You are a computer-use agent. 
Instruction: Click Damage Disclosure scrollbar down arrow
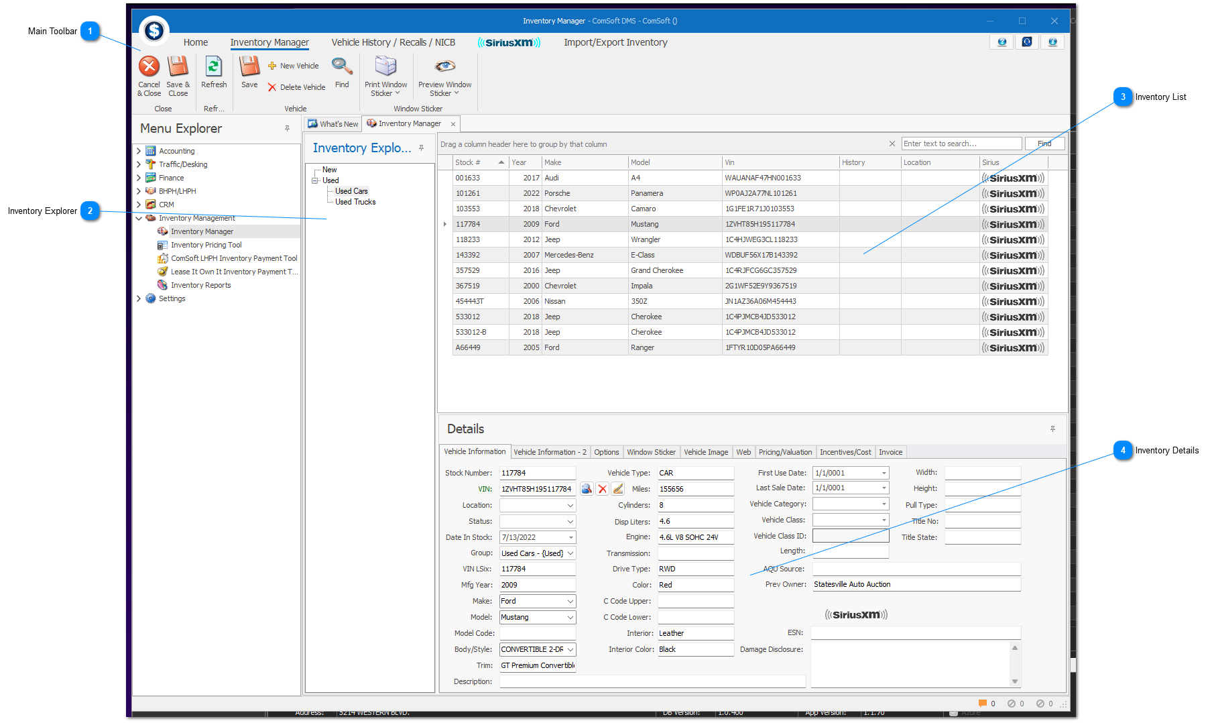click(x=1015, y=681)
